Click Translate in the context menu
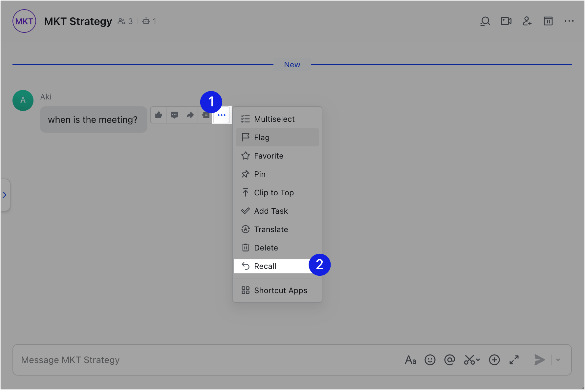585x390 pixels. (271, 229)
